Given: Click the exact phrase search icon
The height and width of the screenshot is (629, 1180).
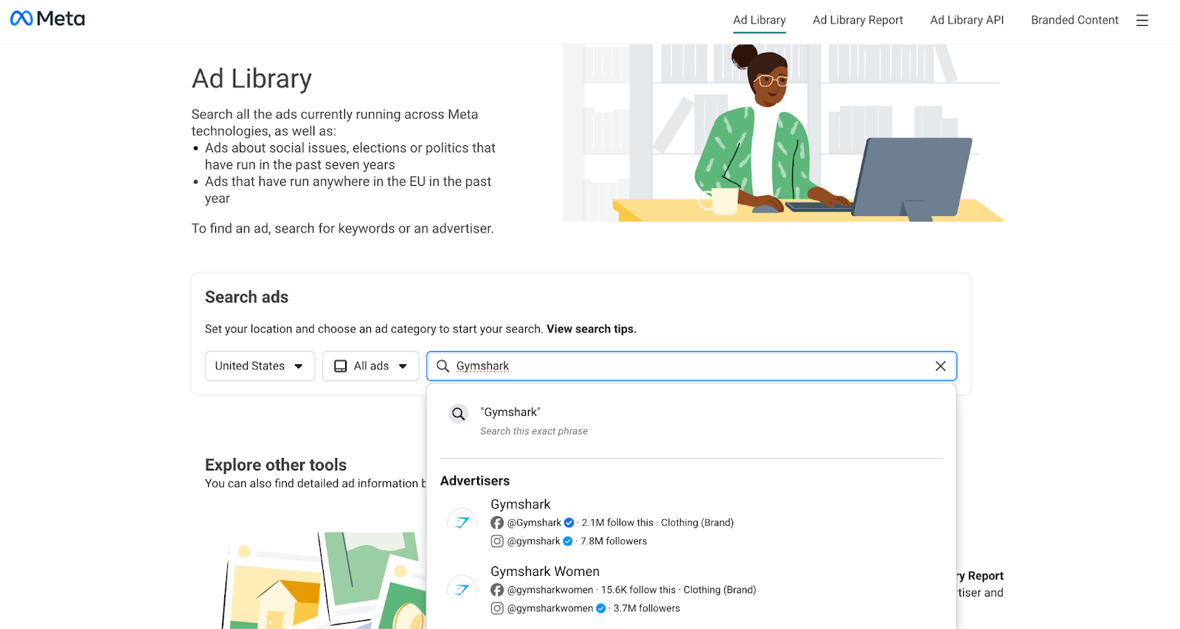Looking at the screenshot, I should click(x=459, y=414).
